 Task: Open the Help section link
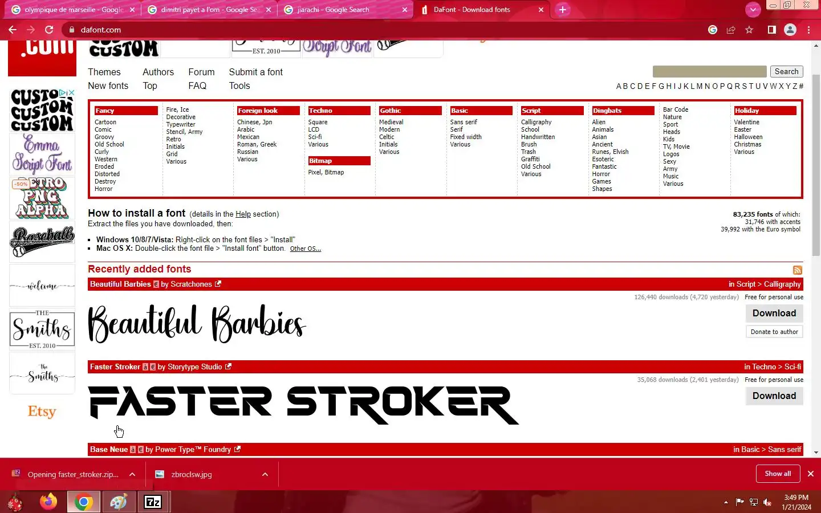[243, 214]
